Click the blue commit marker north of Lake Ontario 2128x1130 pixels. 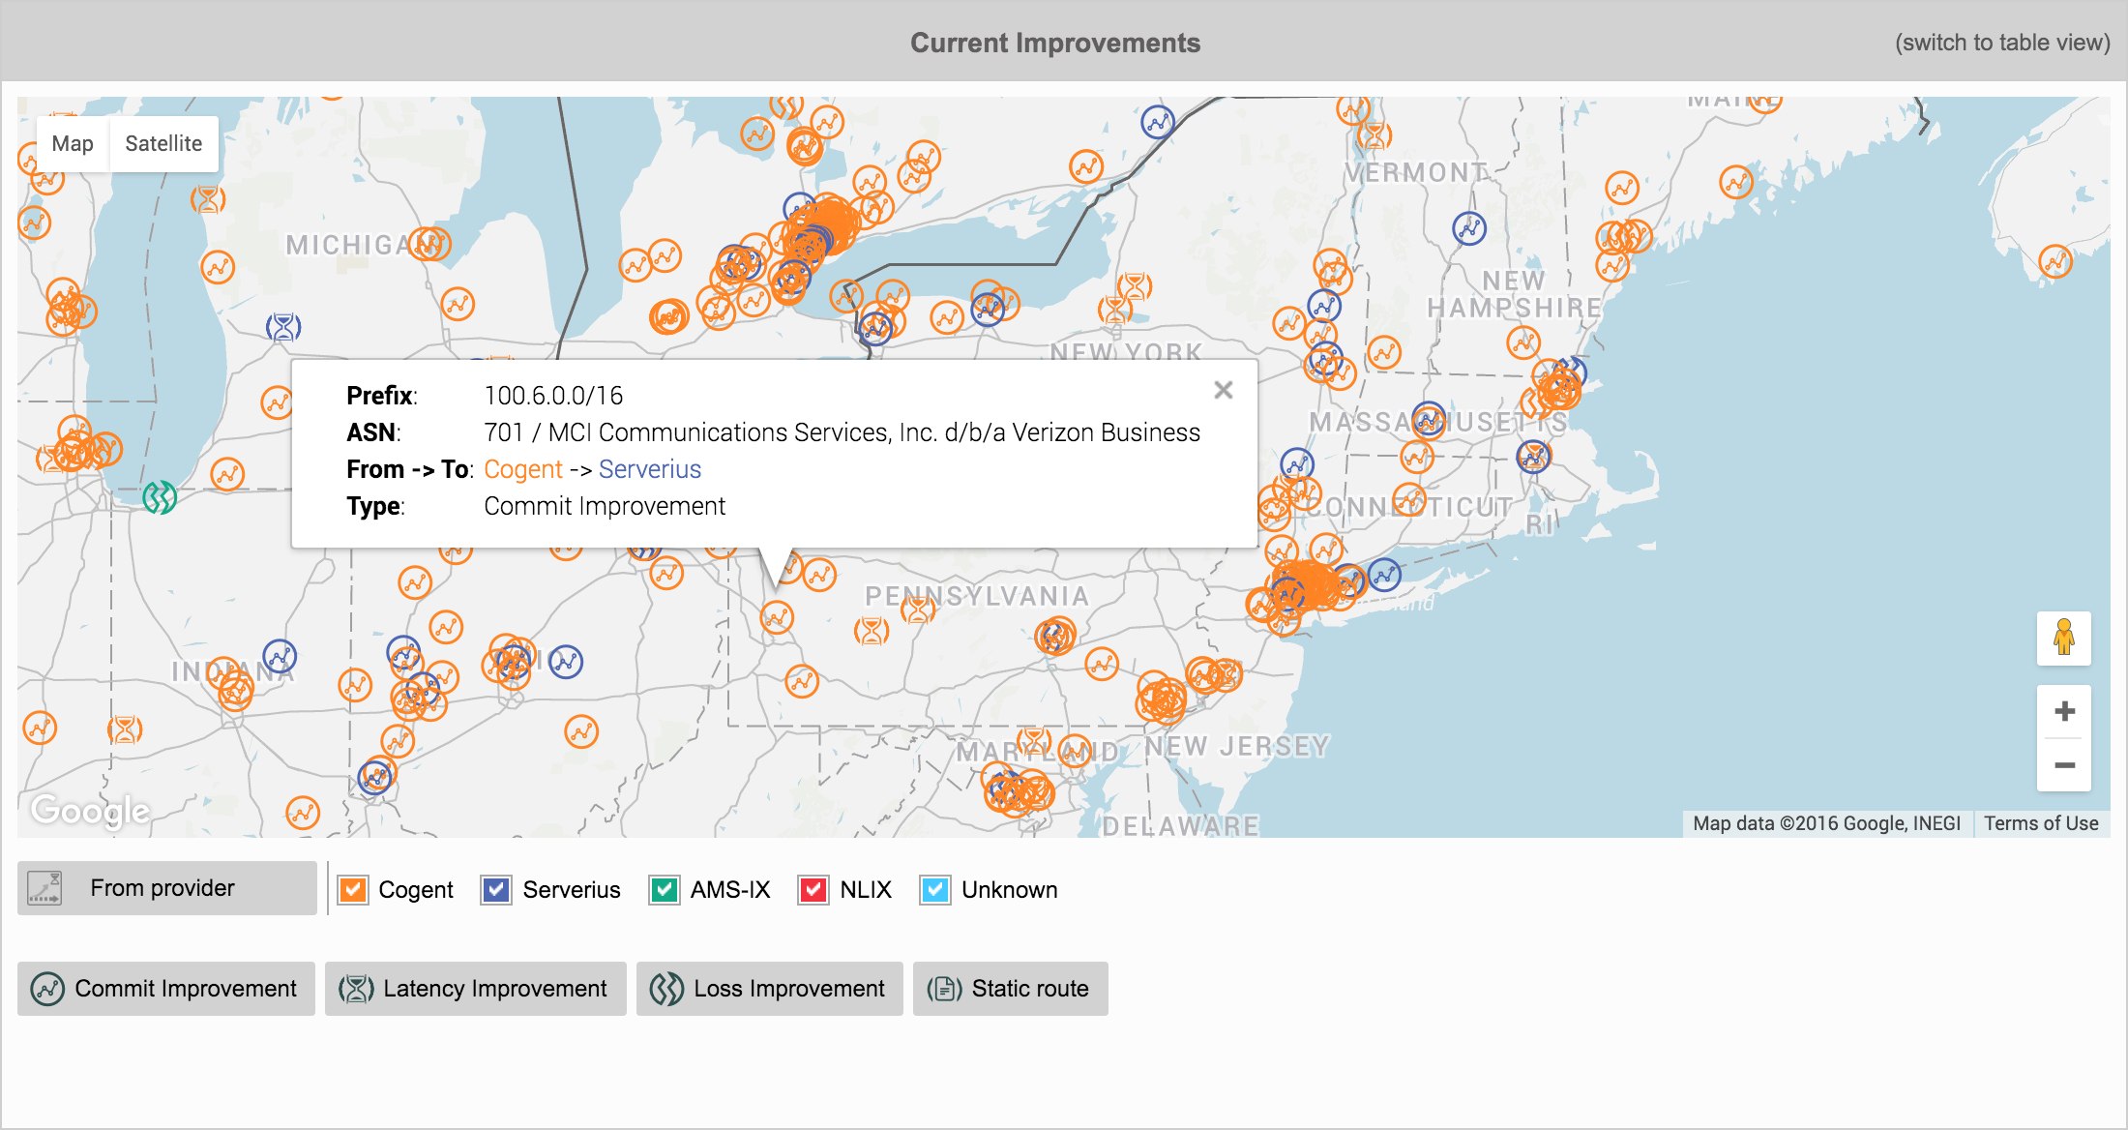pyautogui.click(x=1158, y=122)
